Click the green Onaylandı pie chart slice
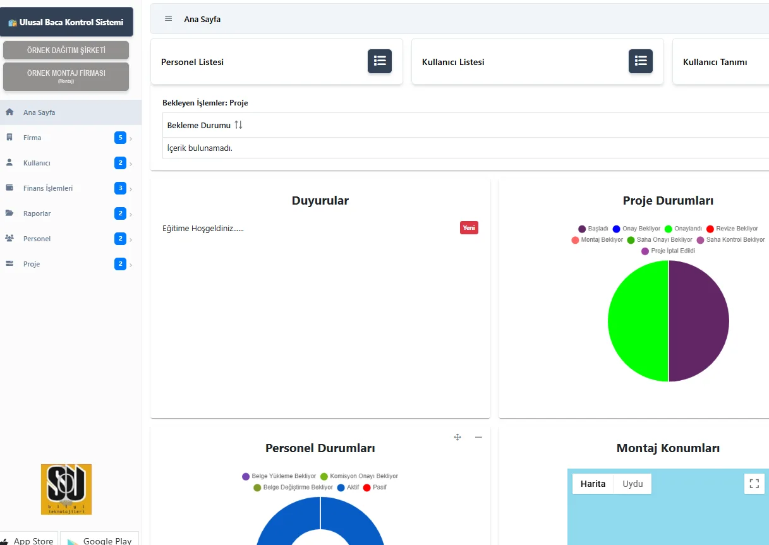The height and width of the screenshot is (545, 769). pos(638,321)
